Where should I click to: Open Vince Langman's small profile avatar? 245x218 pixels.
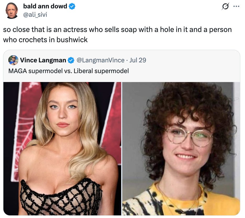click(13, 60)
